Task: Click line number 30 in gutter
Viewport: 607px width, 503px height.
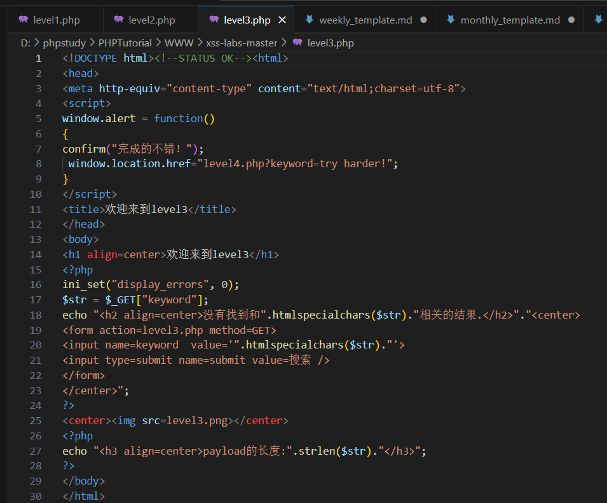Action: coord(36,497)
